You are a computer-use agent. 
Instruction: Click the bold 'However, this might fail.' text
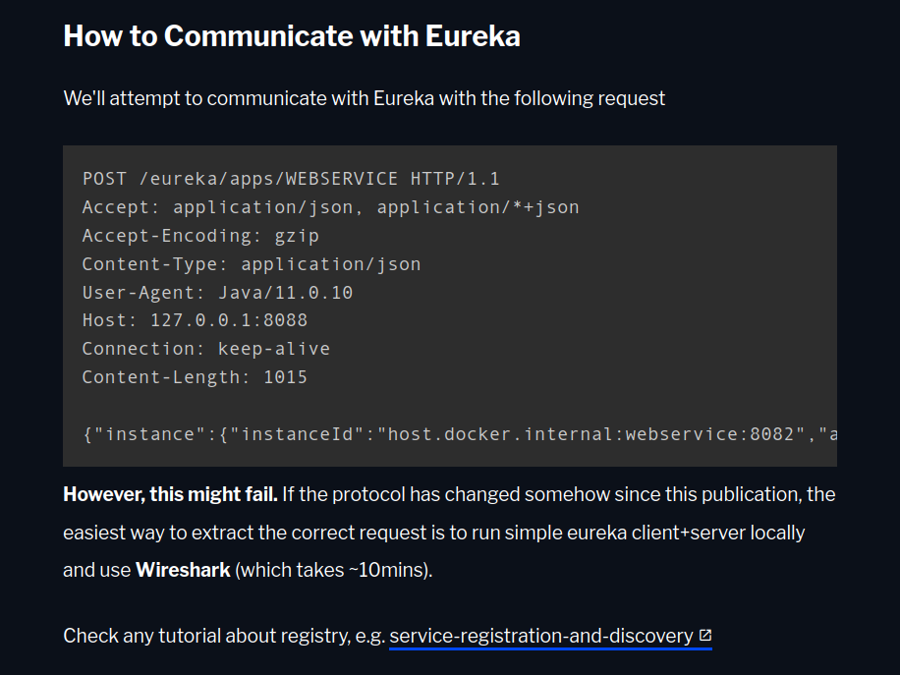(171, 494)
